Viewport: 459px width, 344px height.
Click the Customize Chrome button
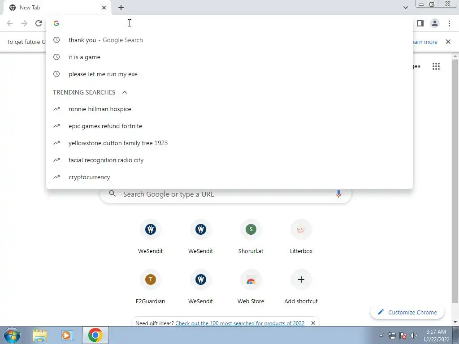tap(407, 312)
